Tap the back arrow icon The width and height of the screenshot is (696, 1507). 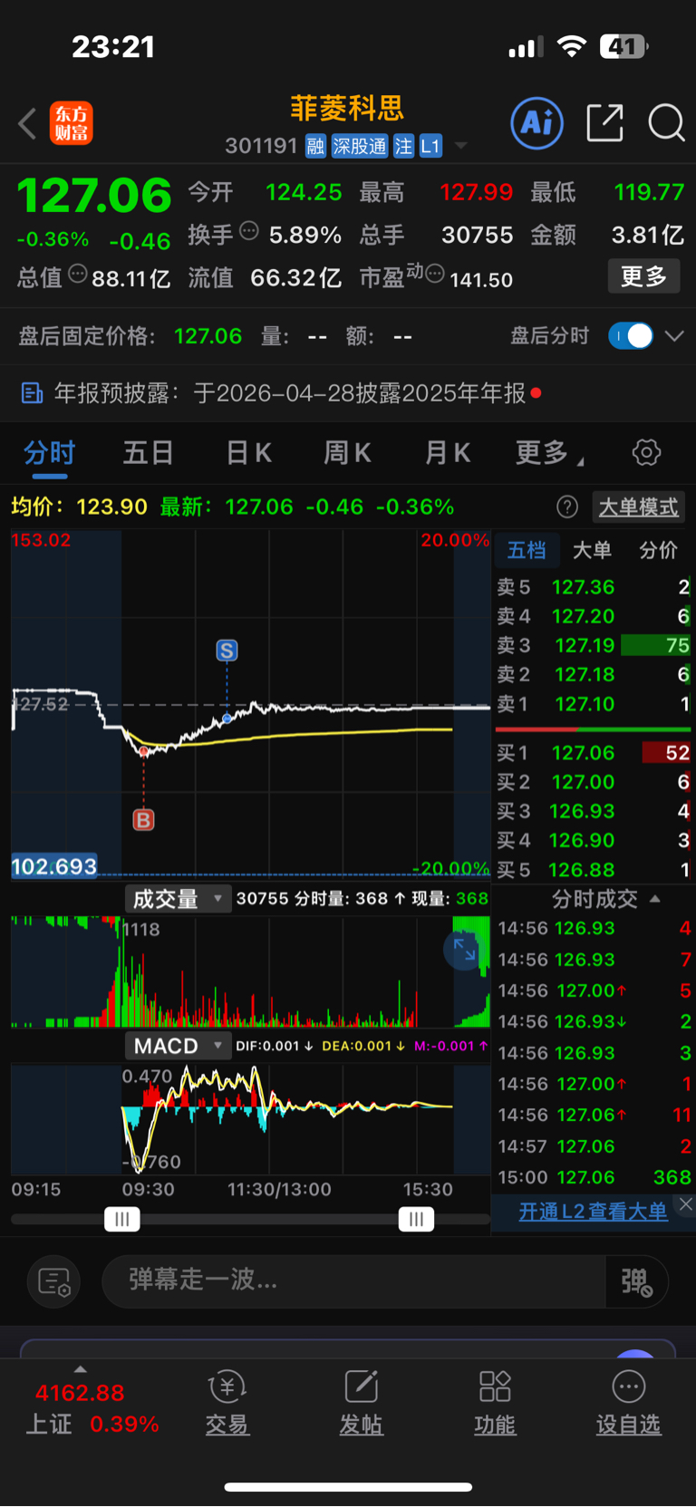click(x=27, y=123)
